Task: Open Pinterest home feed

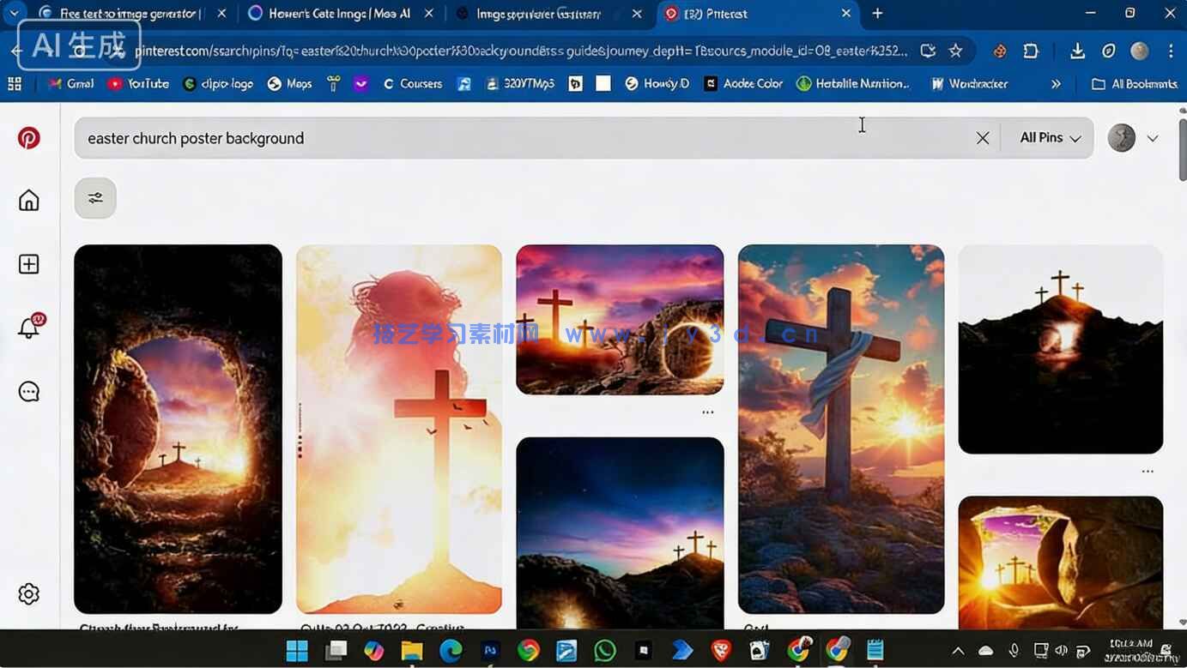Action: coord(28,199)
